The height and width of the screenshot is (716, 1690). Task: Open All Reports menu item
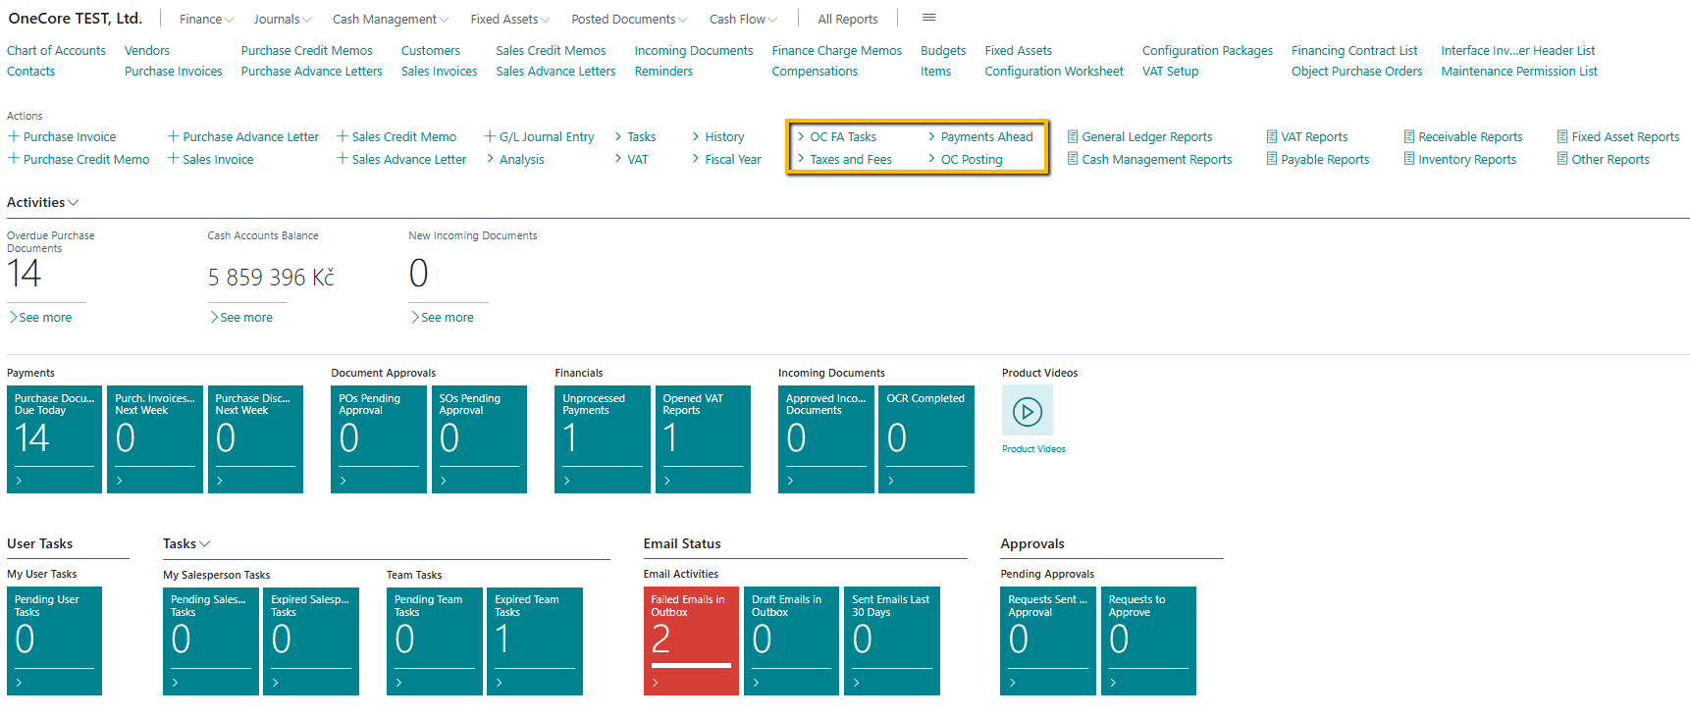[847, 20]
